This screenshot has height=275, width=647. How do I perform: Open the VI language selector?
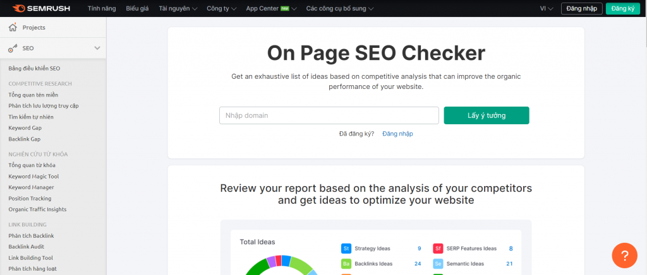[547, 8]
